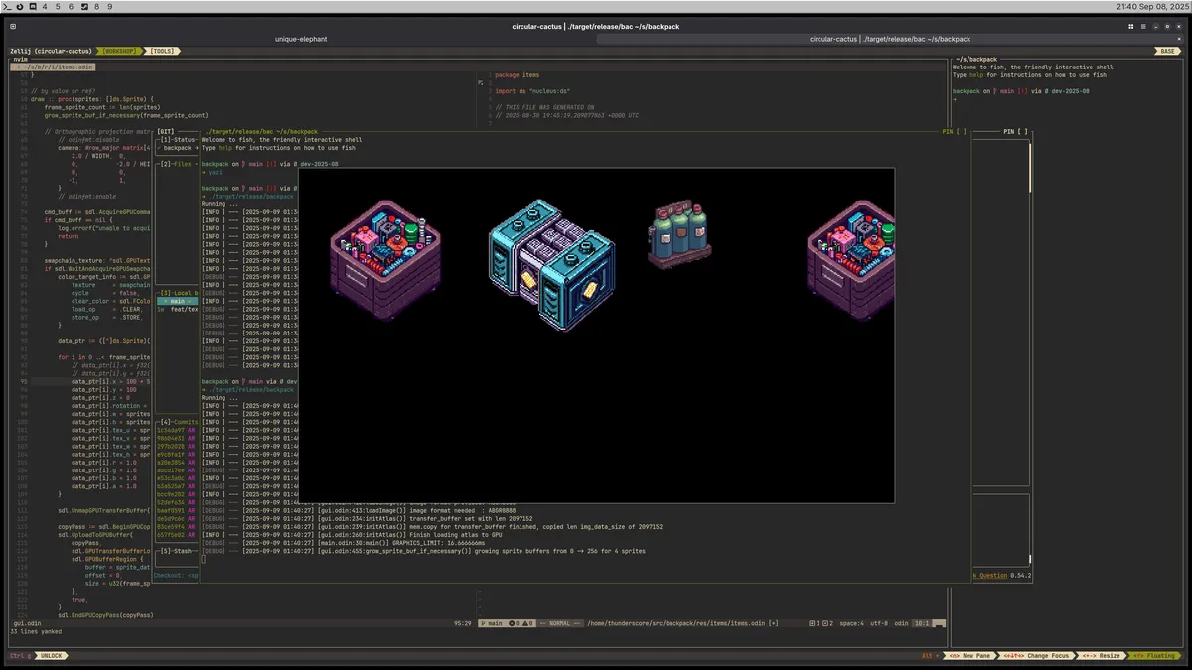Focus the lazygit [4]-Commits panel
This screenshot has width=1192, height=670.
point(179,422)
